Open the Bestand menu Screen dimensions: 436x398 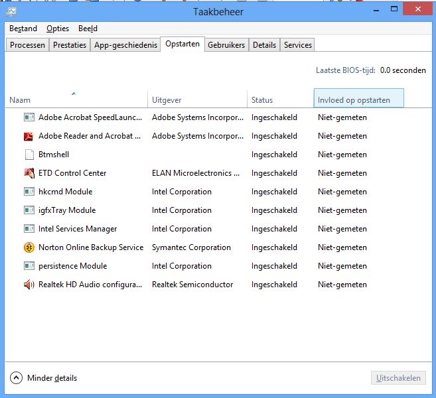point(23,29)
